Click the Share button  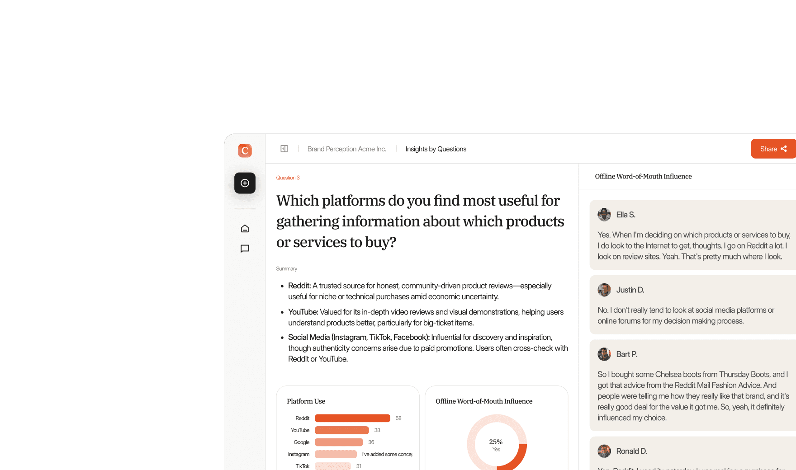(x=773, y=149)
